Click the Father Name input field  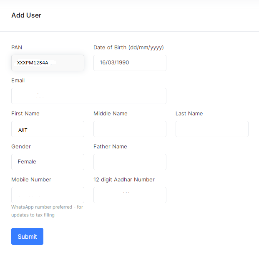pos(130,162)
